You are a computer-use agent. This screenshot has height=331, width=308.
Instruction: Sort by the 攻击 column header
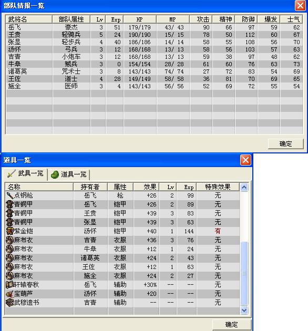click(x=201, y=19)
